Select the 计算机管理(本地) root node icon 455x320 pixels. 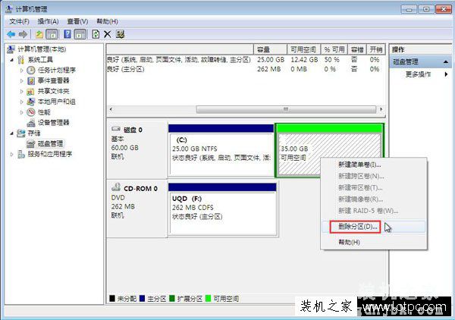tap(11, 49)
